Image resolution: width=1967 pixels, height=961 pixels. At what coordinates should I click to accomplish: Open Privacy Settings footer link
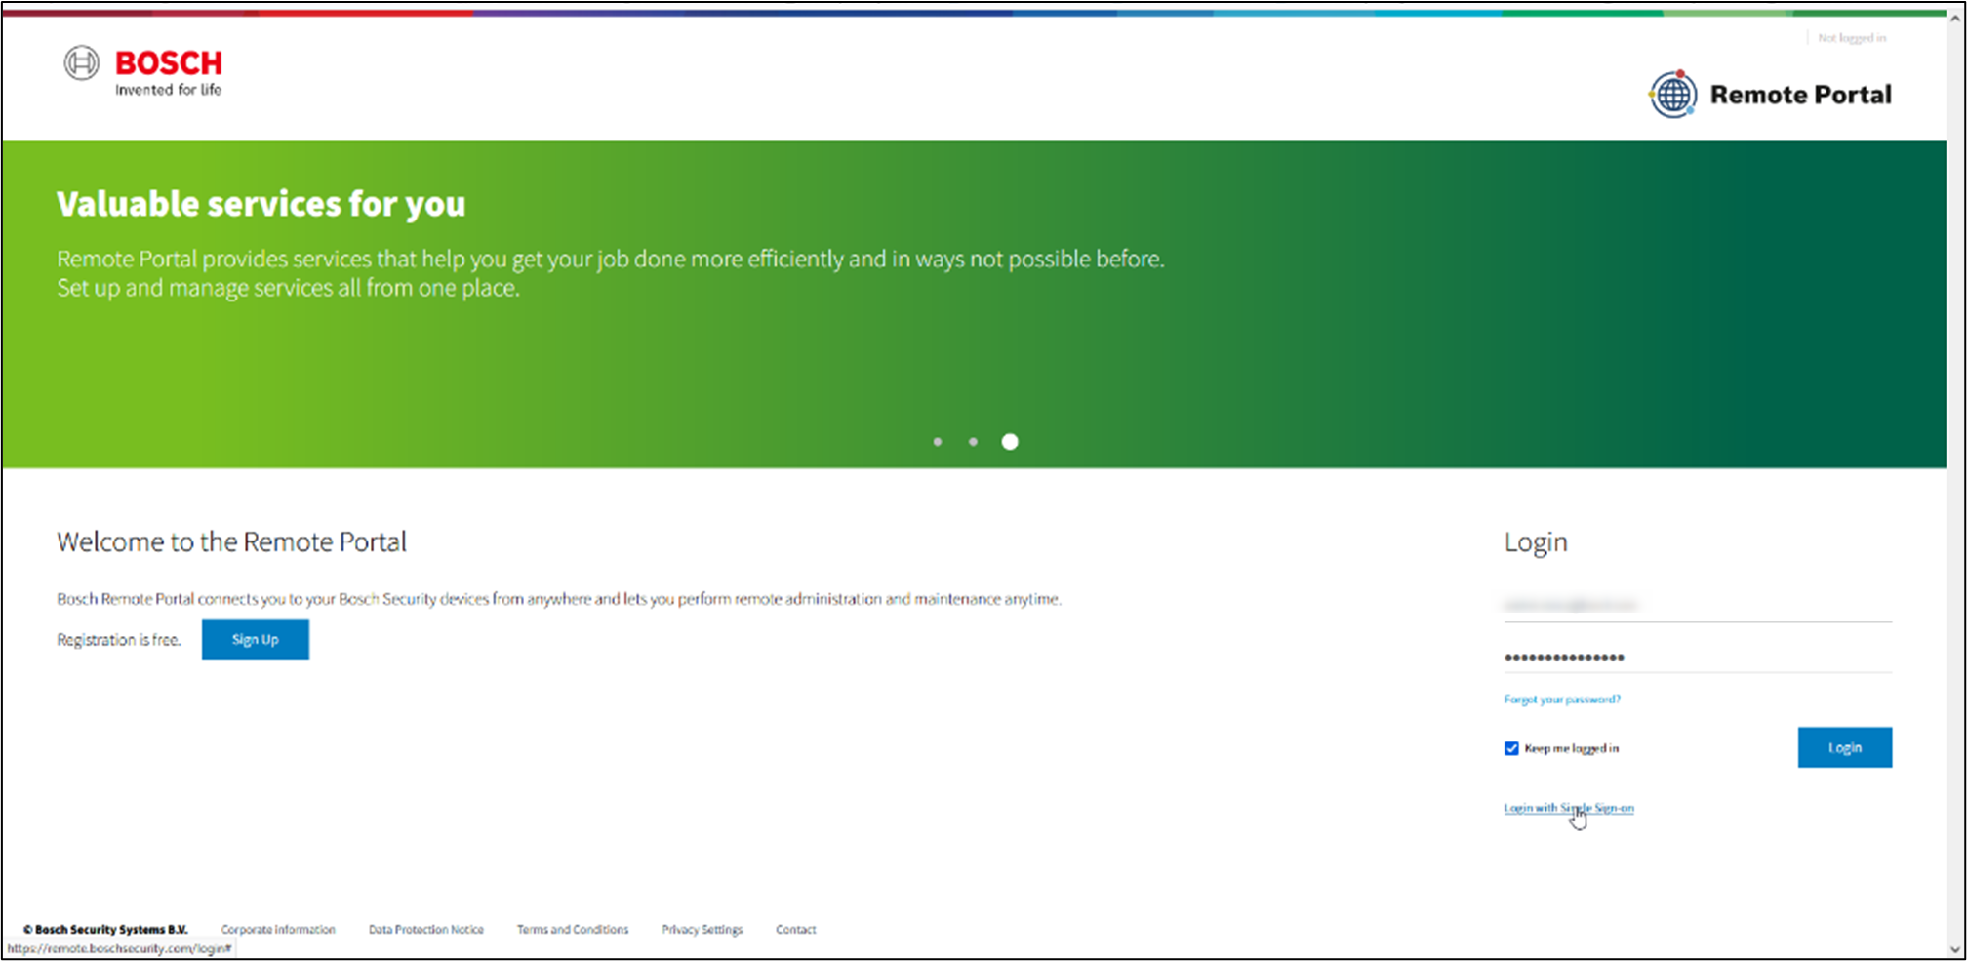[x=702, y=930]
